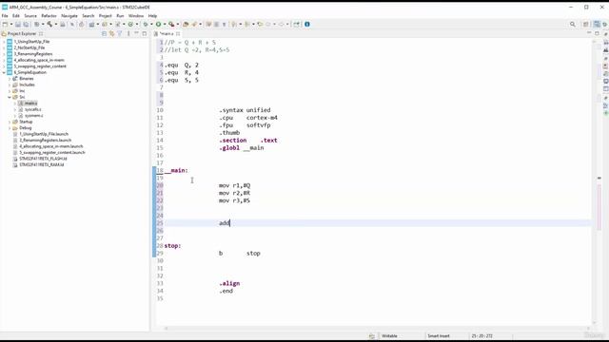Image resolution: width=609 pixels, height=342 pixels.
Task: Expand the Startup folder
Action: [x=10, y=122]
